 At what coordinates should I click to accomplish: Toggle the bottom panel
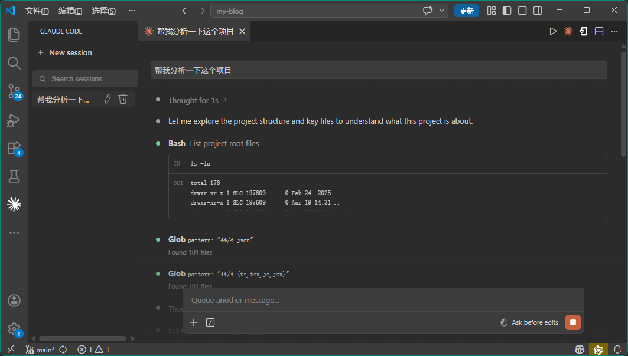[522, 11]
